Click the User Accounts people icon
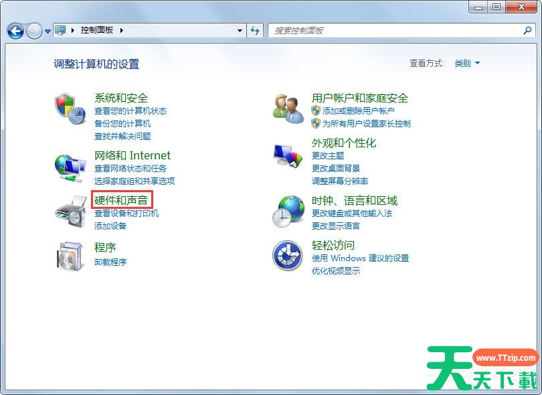Image resolution: width=542 pixels, height=395 pixels. click(288, 108)
